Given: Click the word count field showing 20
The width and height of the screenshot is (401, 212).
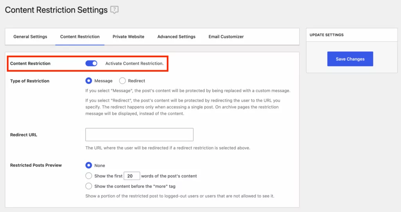Looking at the screenshot, I should coord(132,176).
